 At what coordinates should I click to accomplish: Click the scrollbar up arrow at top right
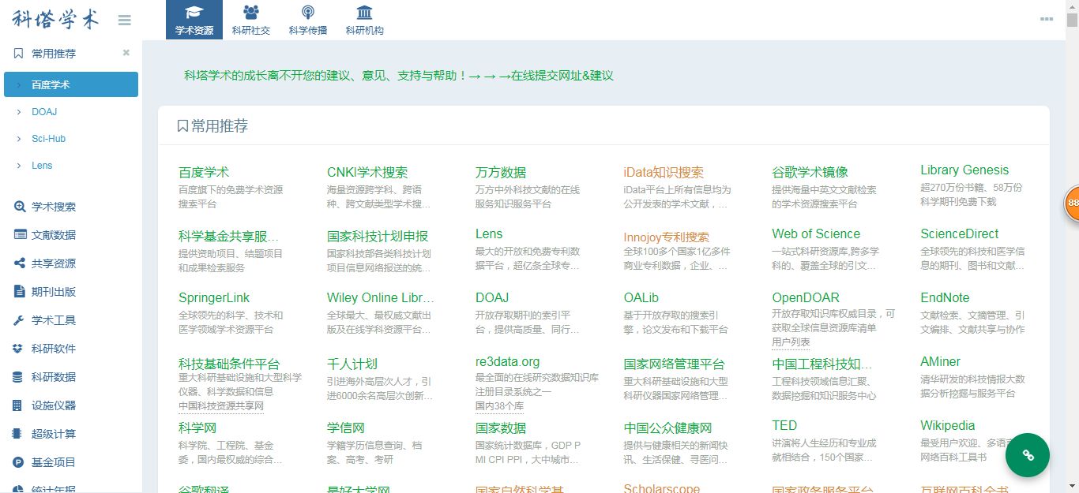coord(1072,6)
